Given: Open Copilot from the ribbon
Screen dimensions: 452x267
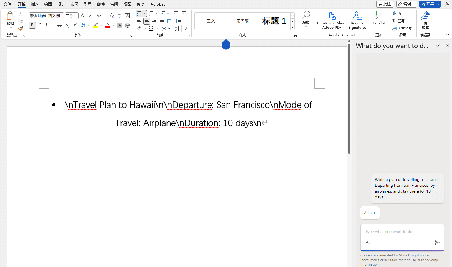Looking at the screenshot, I should click(379, 18).
